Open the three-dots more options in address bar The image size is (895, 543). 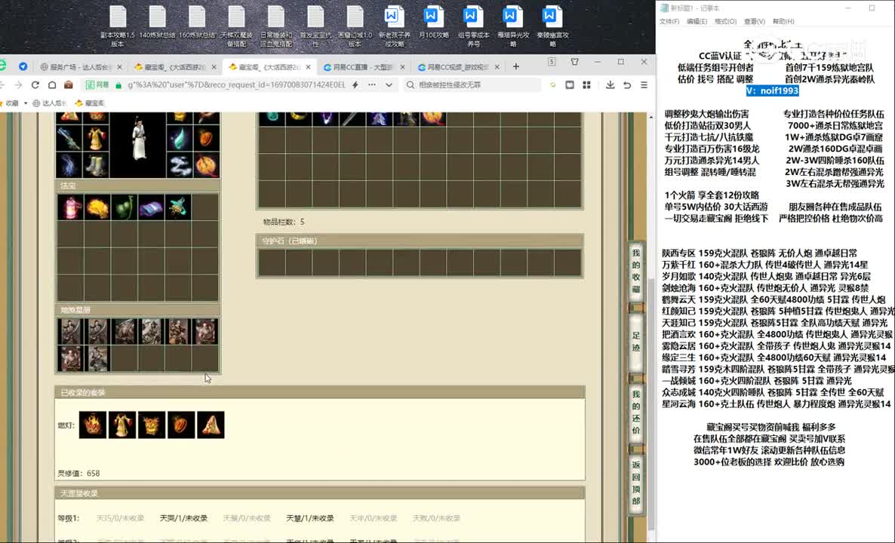point(371,85)
